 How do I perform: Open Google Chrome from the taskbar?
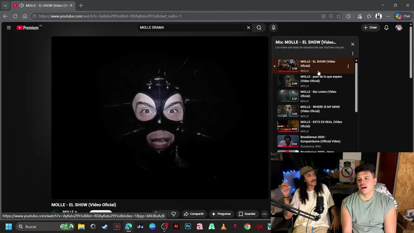click(247, 227)
